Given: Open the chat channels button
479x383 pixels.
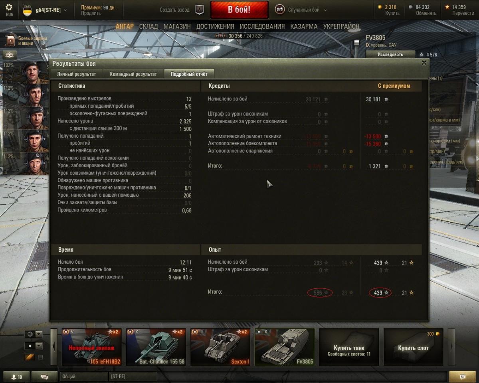Looking at the screenshot, I should point(44,377).
